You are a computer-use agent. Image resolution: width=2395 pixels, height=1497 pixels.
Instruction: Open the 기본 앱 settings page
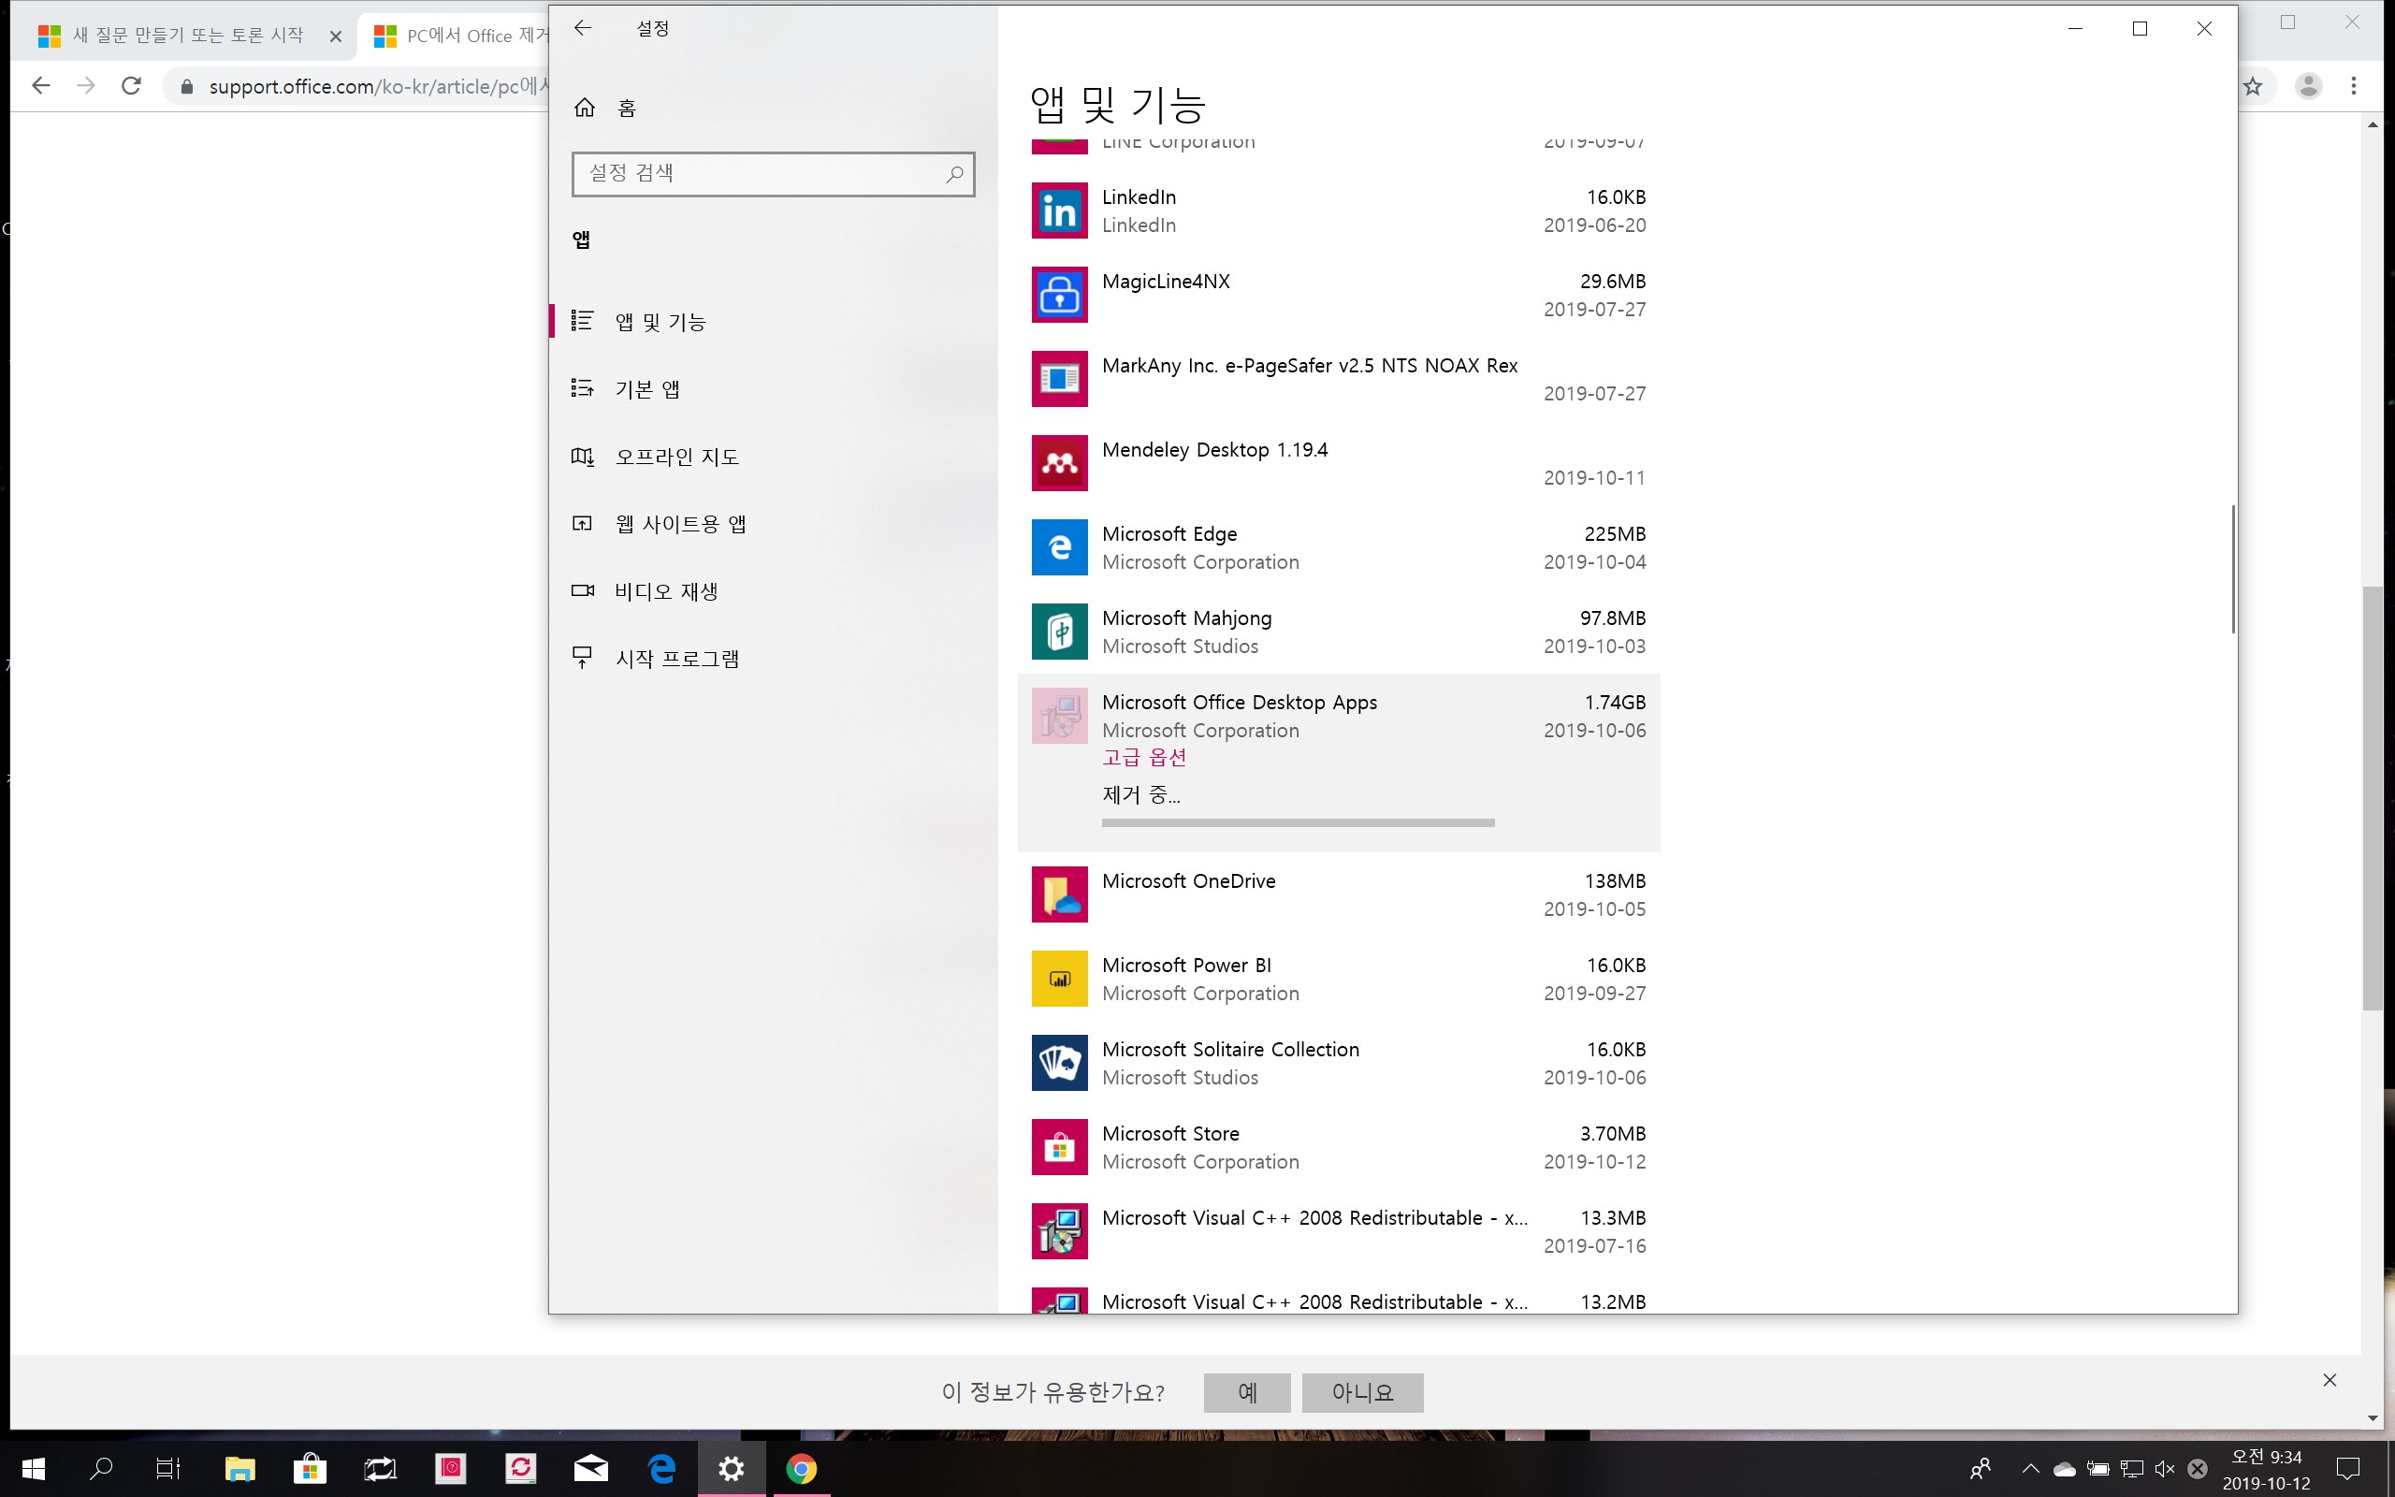pos(647,389)
